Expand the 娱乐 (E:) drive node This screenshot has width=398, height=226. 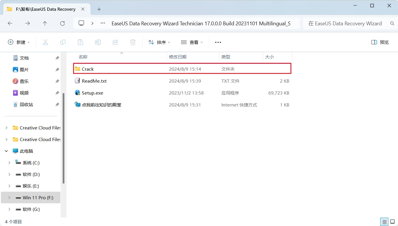click(9, 186)
